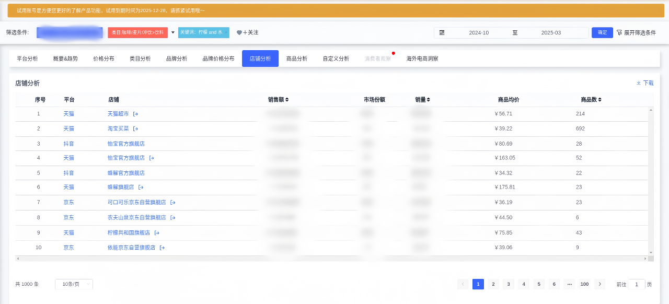Click the 前往 page number input
Image resolution: width=669 pixels, height=304 pixels.
(637, 284)
